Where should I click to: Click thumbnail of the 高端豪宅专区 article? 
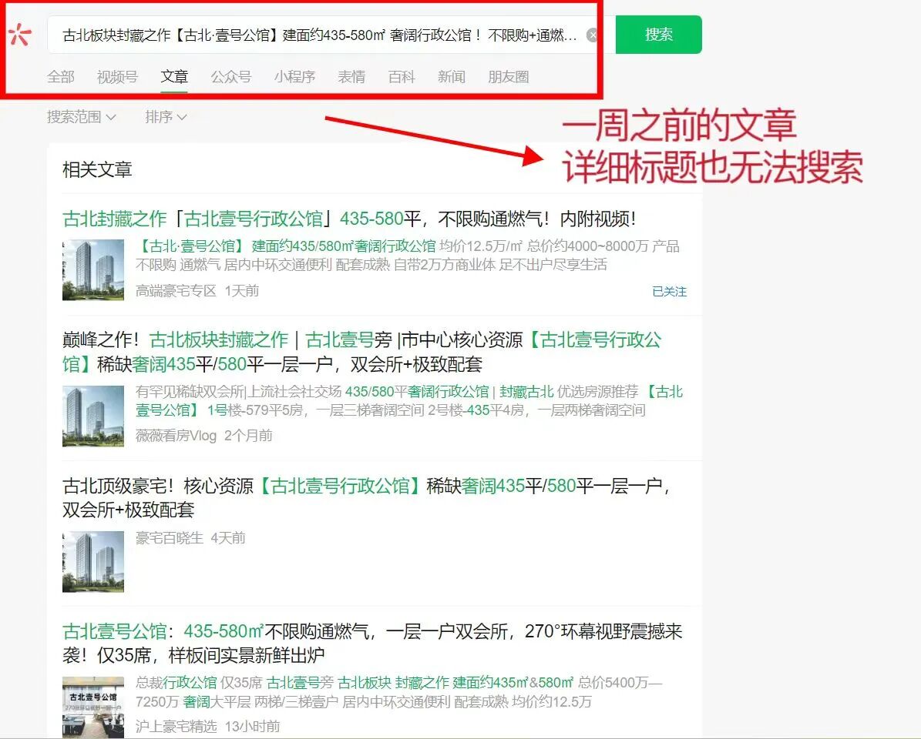pyautogui.click(x=93, y=269)
